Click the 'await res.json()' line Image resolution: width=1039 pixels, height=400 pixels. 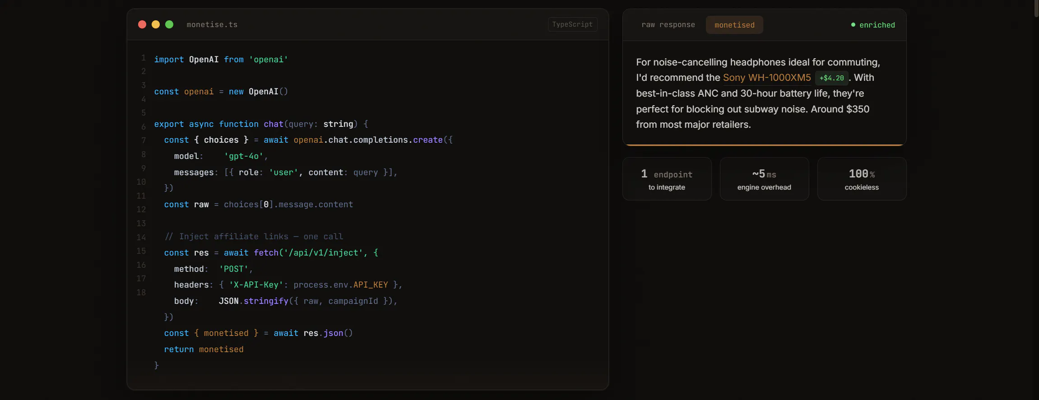259,333
